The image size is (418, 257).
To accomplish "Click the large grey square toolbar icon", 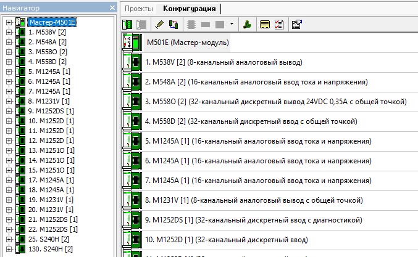I will click(x=220, y=25).
